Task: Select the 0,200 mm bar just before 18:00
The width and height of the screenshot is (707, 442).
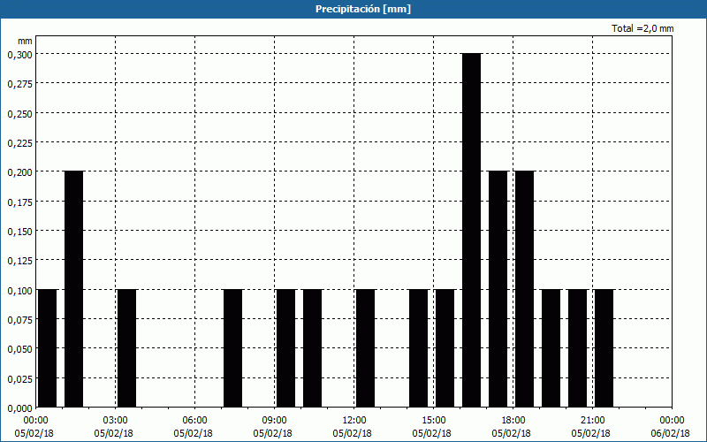Action: pyautogui.click(x=498, y=289)
